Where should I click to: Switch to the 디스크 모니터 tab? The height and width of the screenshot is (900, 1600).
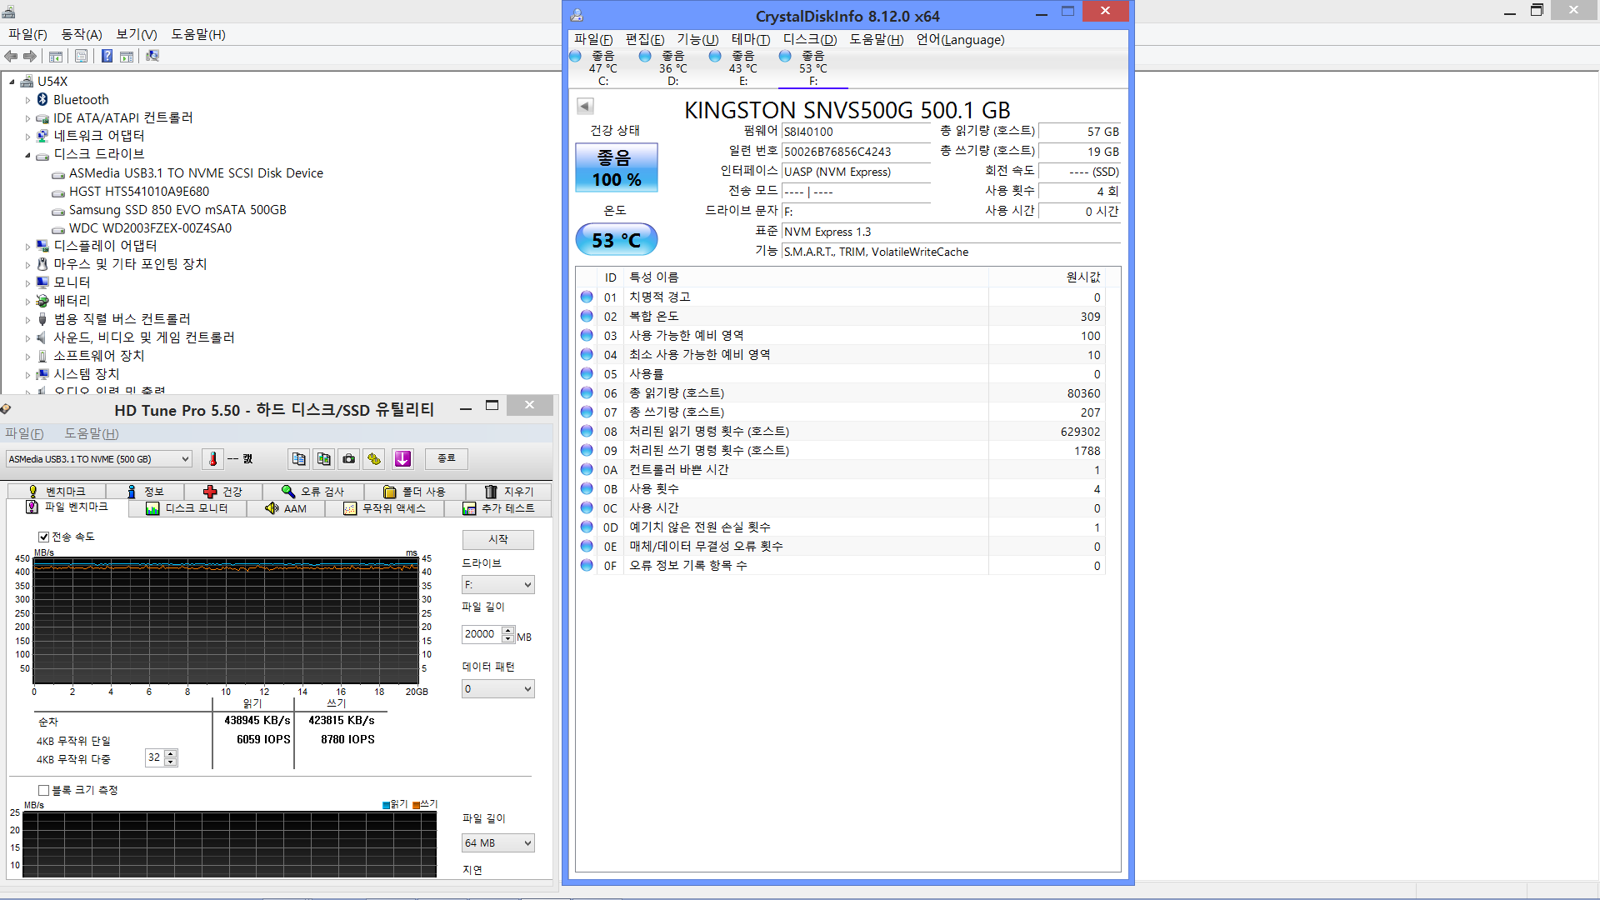pyautogui.click(x=187, y=508)
